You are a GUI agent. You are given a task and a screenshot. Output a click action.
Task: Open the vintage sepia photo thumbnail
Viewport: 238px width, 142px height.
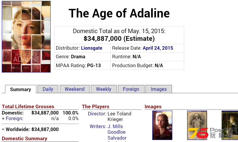coord(197,125)
